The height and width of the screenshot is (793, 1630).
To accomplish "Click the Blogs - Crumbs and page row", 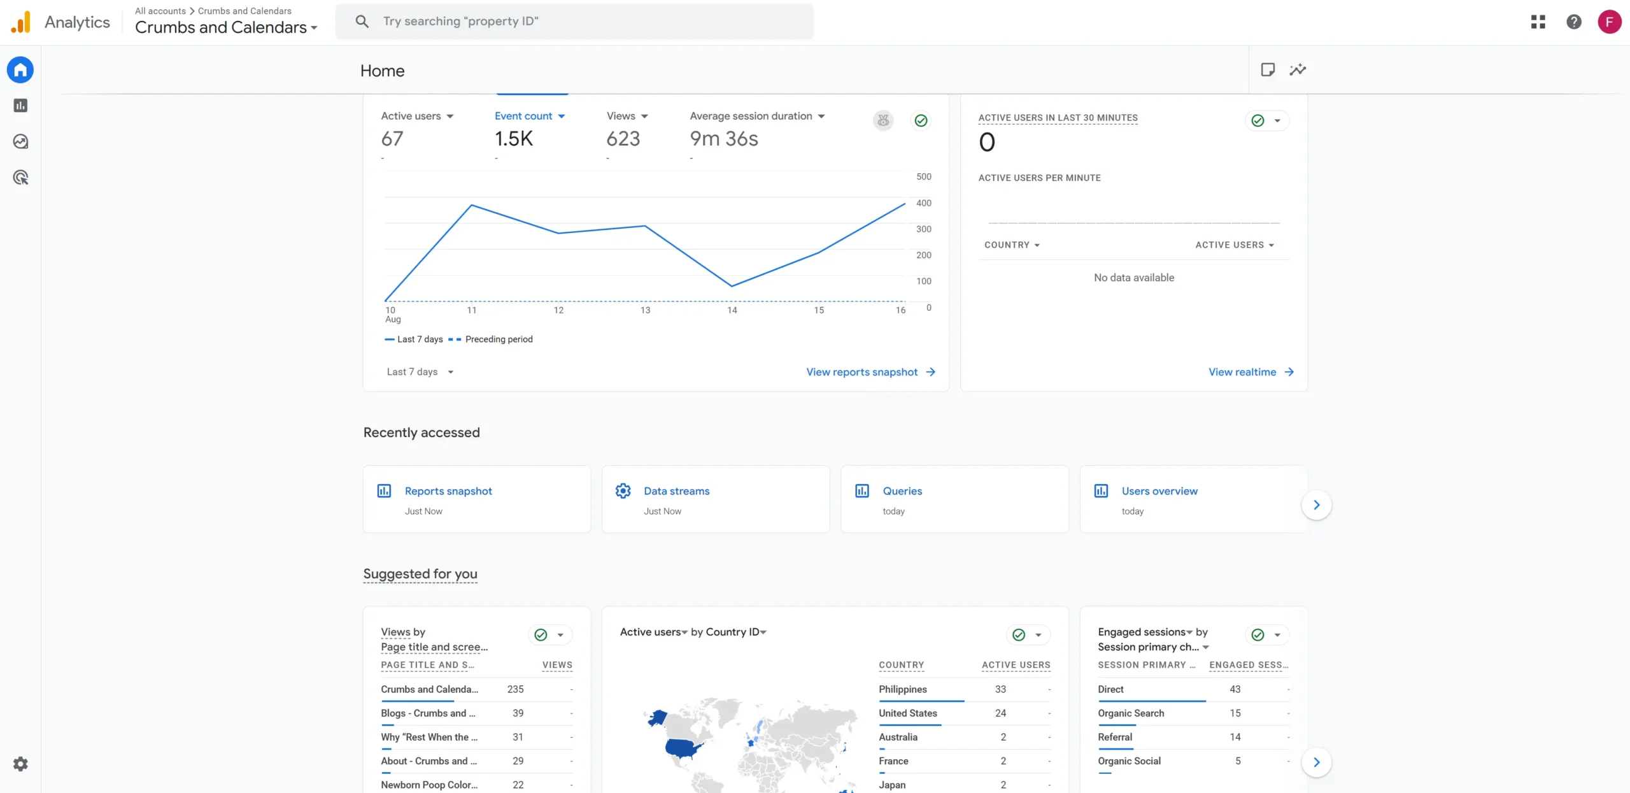I will click(476, 713).
